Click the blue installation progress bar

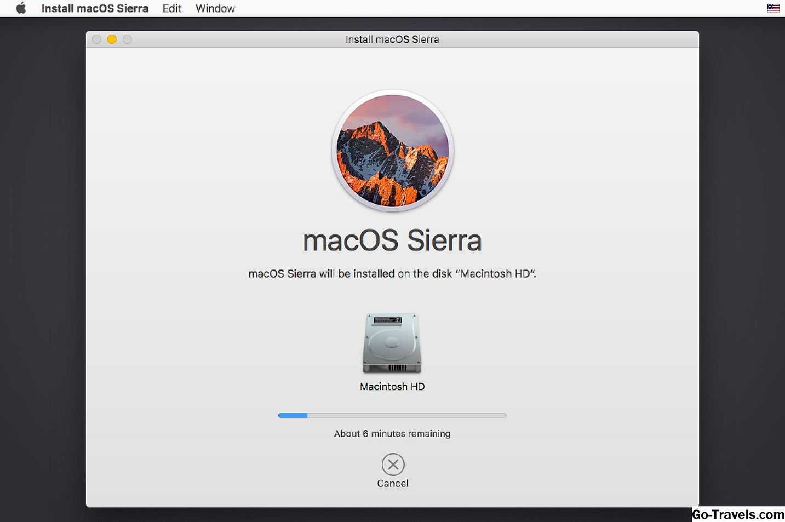coord(392,415)
